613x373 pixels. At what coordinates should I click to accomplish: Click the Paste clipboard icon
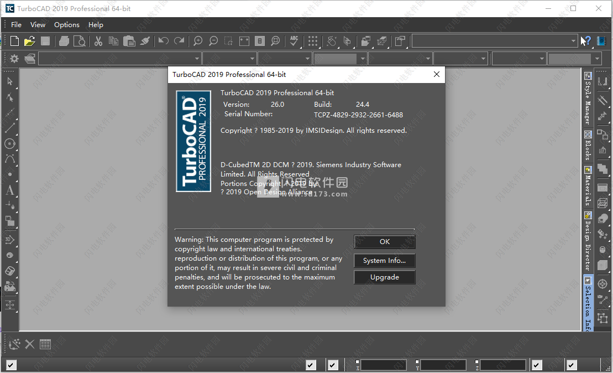click(x=129, y=41)
